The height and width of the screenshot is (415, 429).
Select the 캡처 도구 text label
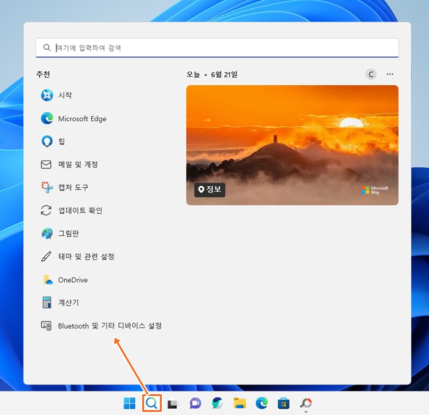[x=73, y=188]
